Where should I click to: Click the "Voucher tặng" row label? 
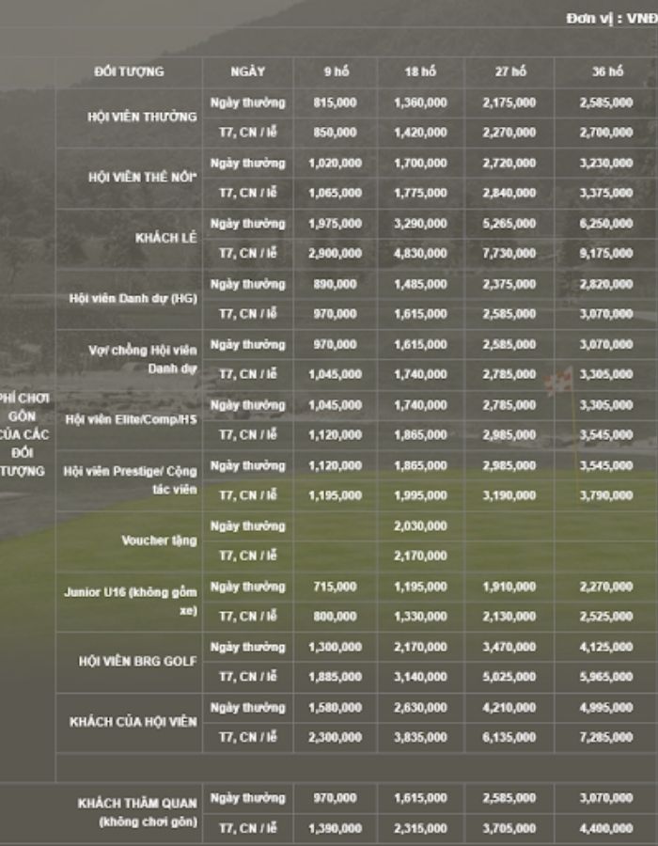159,540
